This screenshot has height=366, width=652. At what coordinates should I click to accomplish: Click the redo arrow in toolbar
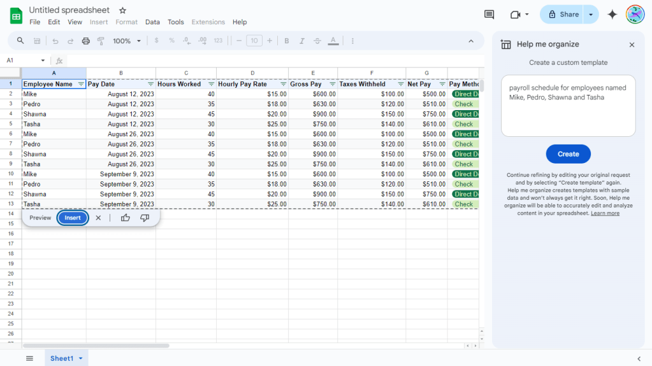point(70,41)
